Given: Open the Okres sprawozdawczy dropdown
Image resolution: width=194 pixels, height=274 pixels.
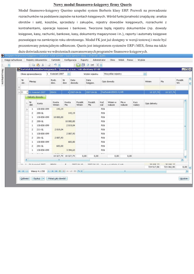Looking at the screenshot, I should tap(69, 74).
